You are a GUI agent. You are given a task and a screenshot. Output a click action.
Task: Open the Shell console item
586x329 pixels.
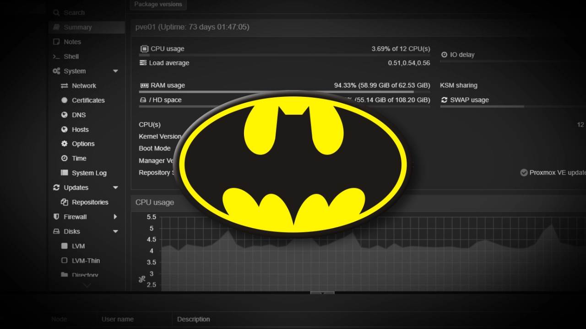71,57
